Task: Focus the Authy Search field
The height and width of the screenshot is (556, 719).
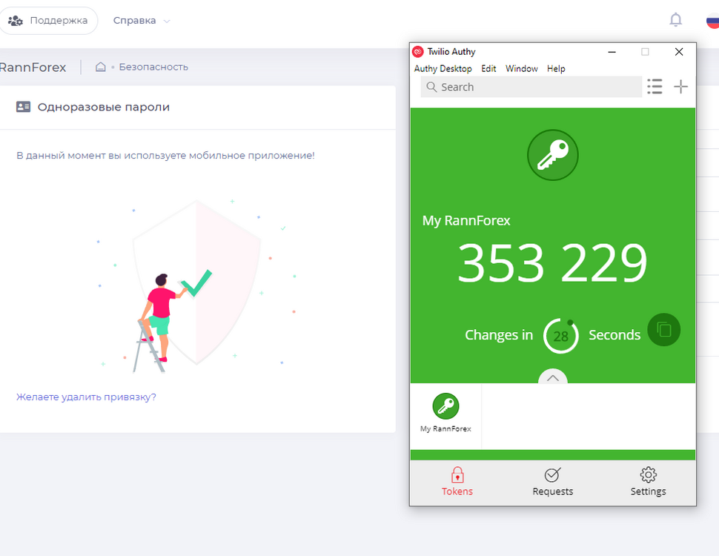Action: pyautogui.click(x=531, y=87)
